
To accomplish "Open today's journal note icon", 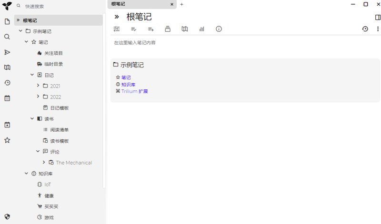I will [x=7, y=125].
